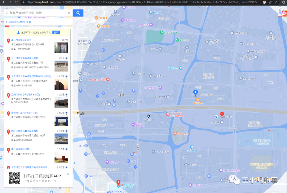Reload the page

[16, 2]
